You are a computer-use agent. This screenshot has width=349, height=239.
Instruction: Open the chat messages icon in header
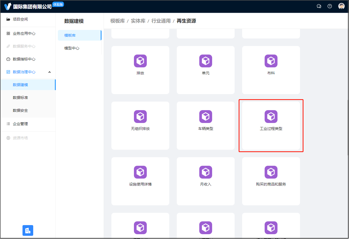tap(319, 6)
